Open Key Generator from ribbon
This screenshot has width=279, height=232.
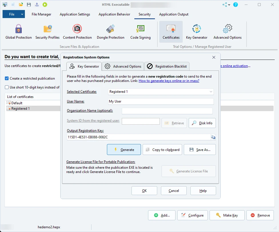click(197, 32)
